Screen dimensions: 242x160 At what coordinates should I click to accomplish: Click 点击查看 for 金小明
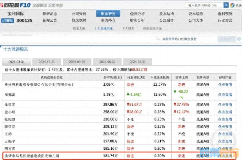click(x=225, y=112)
